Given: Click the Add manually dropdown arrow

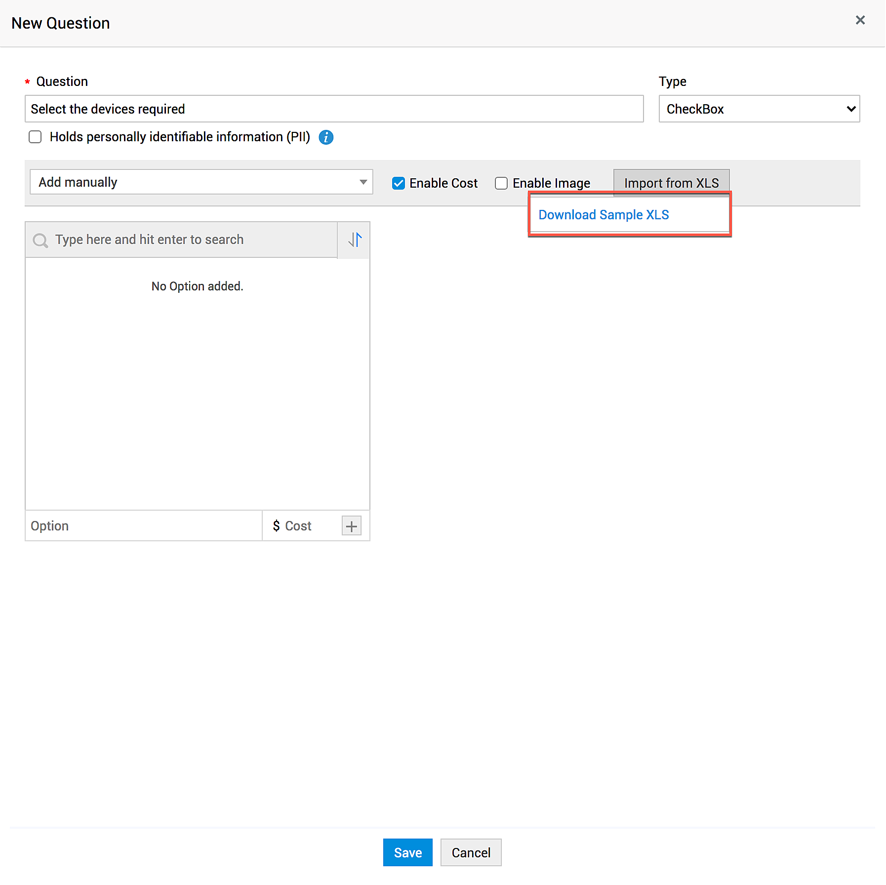Looking at the screenshot, I should click(363, 182).
